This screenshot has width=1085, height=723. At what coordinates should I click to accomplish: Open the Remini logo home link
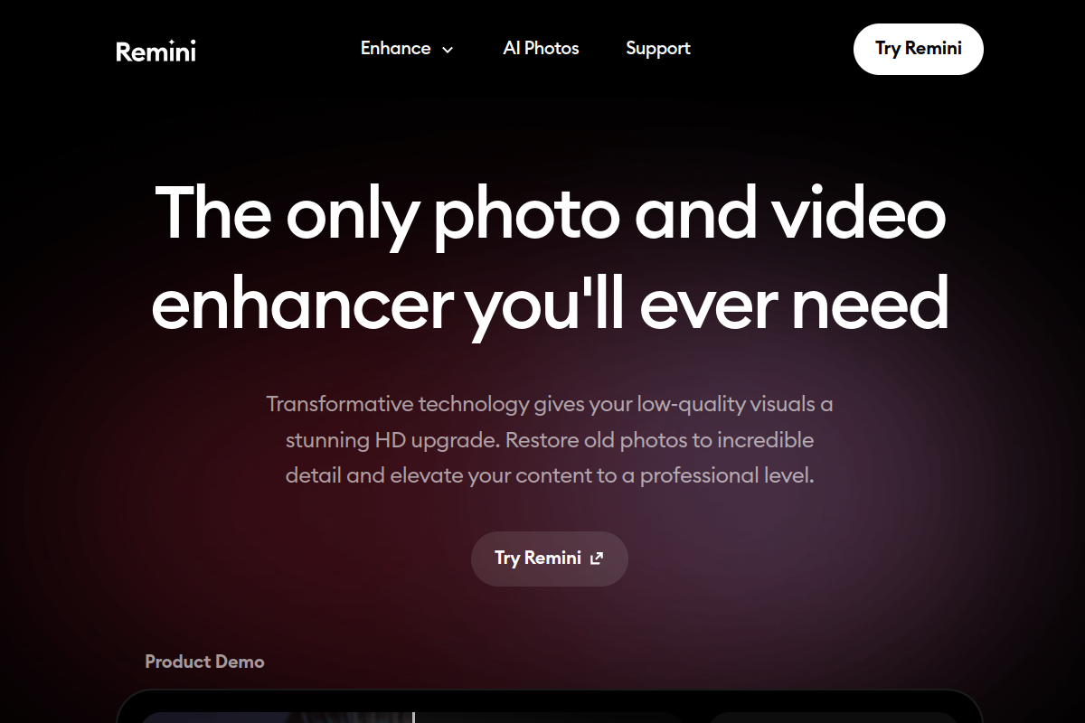(x=156, y=51)
